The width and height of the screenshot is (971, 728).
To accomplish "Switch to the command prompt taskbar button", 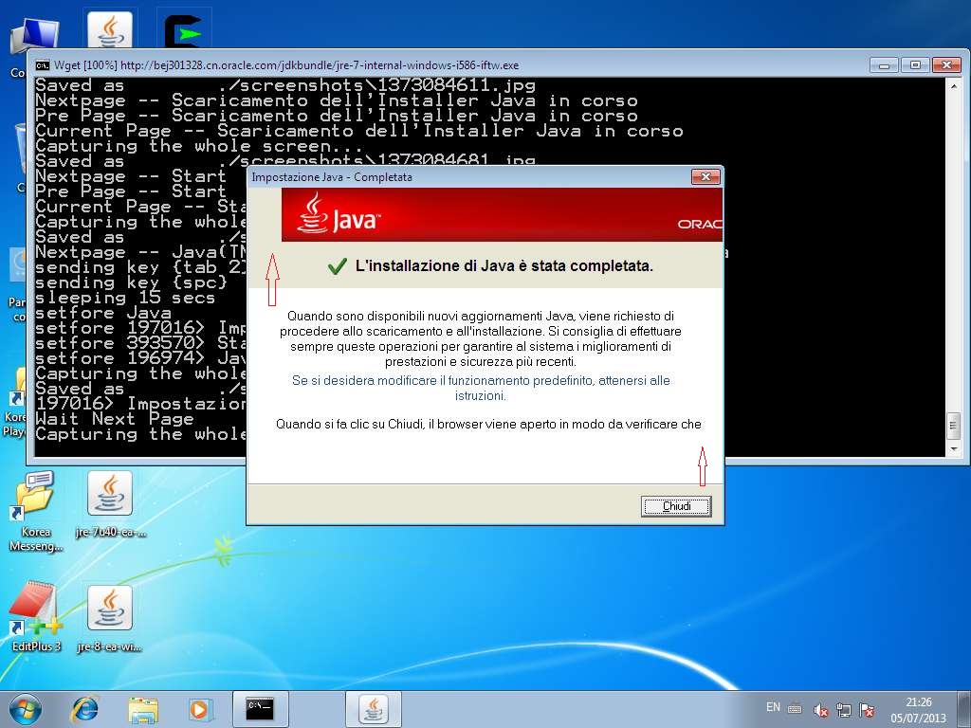I will pos(260,708).
